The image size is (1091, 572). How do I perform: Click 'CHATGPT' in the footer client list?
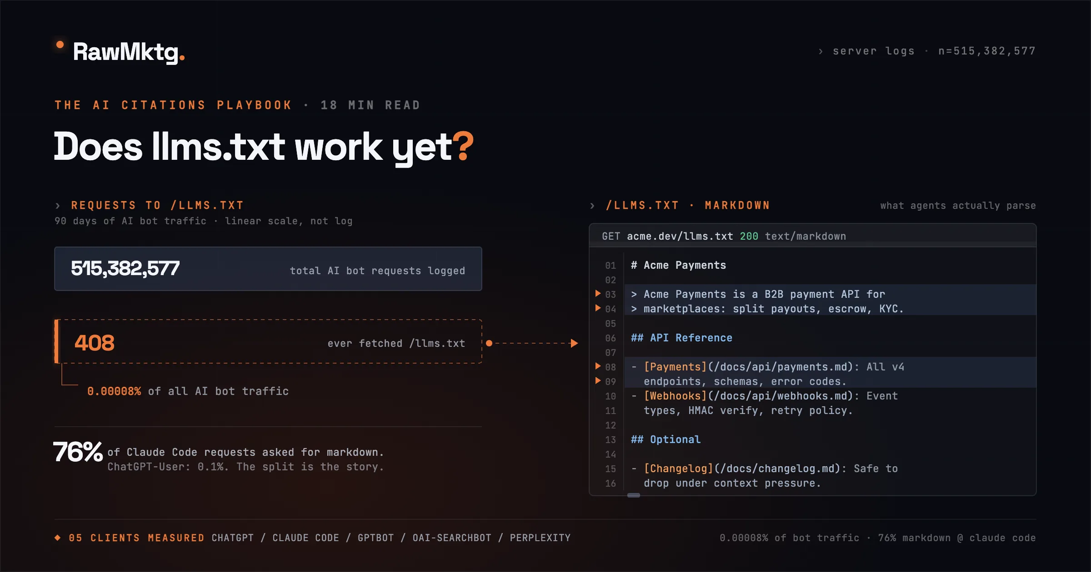pyautogui.click(x=233, y=538)
